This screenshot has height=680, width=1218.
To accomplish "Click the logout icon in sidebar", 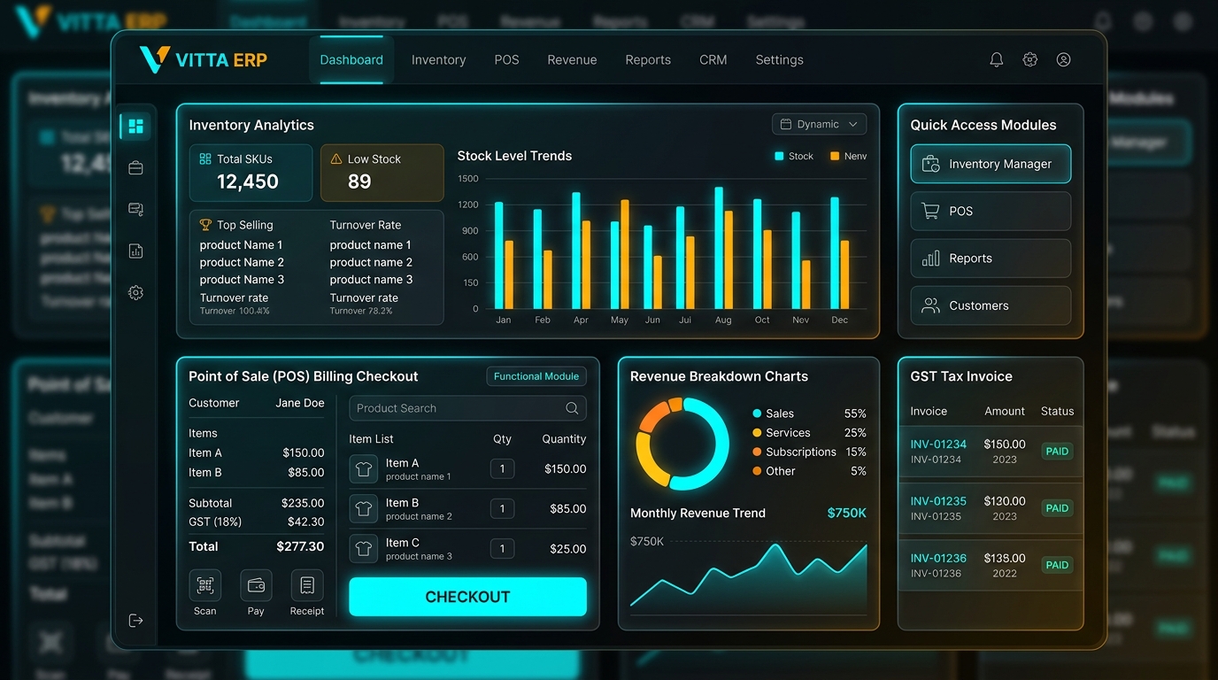I will 135,621.
